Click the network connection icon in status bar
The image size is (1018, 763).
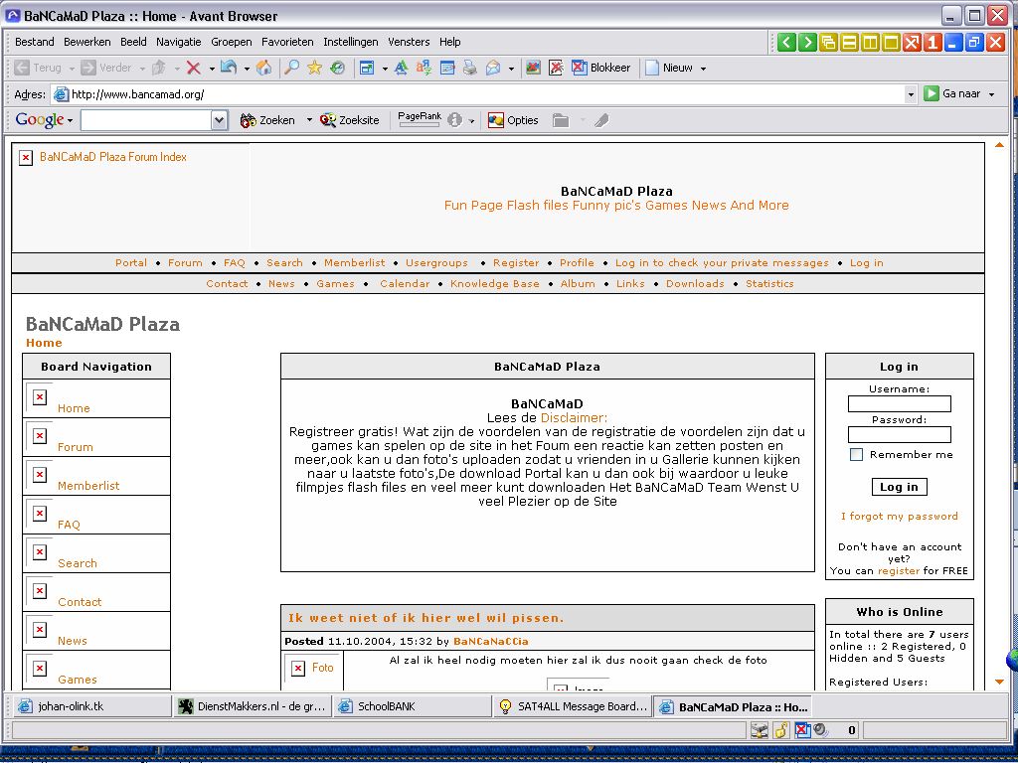point(759,730)
